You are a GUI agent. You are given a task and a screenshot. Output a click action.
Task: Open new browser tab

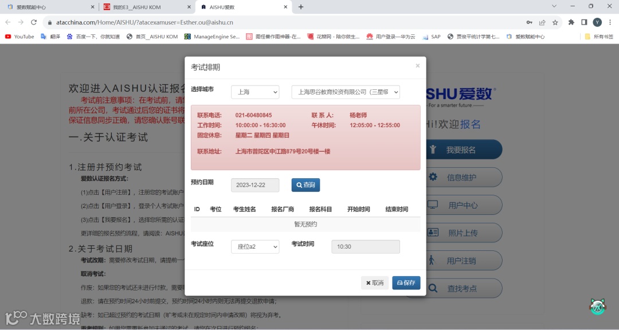point(301,7)
